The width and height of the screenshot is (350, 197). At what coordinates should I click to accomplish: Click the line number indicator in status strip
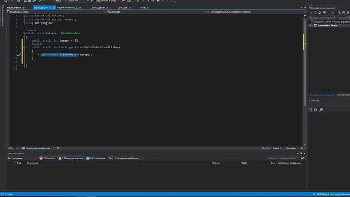[x=266, y=148]
